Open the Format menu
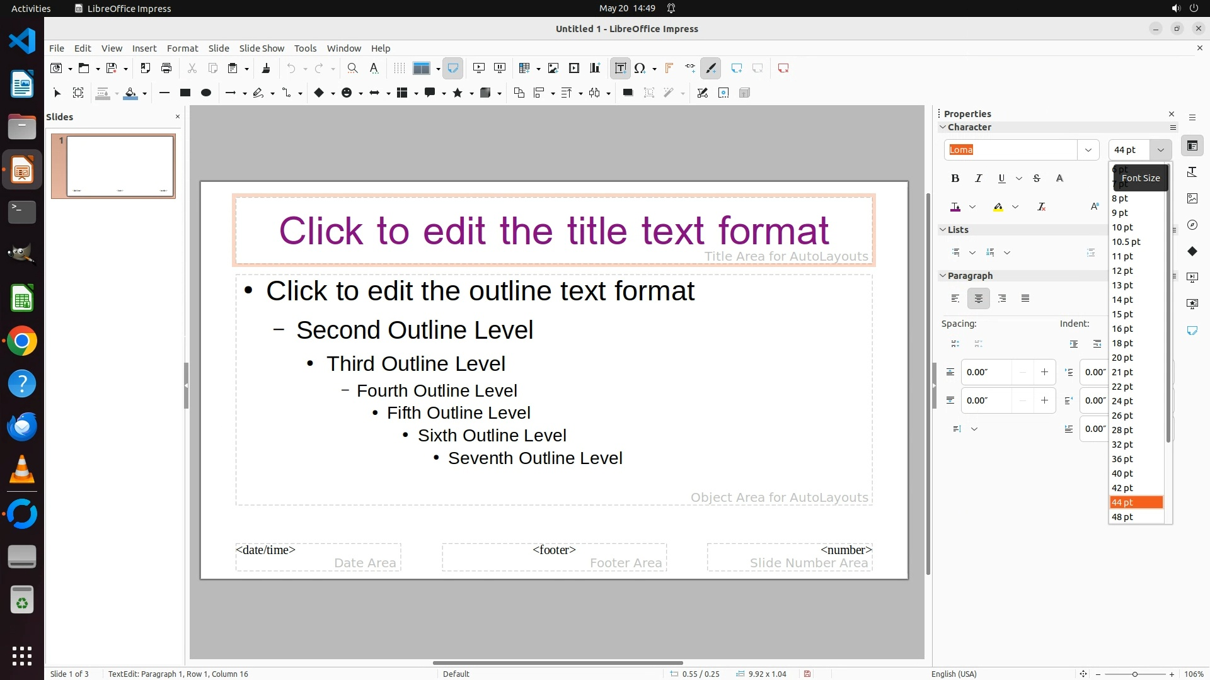This screenshot has height=680, width=1210. [182, 48]
